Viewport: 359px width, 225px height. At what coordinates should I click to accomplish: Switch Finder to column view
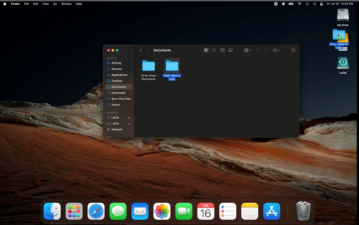click(222, 50)
